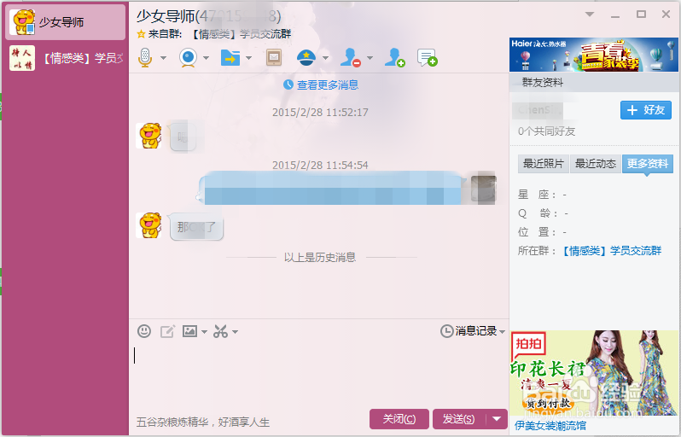Image resolution: width=681 pixels, height=437 pixels.
Task: Open the emoji picker smiley icon
Action: pyautogui.click(x=144, y=331)
